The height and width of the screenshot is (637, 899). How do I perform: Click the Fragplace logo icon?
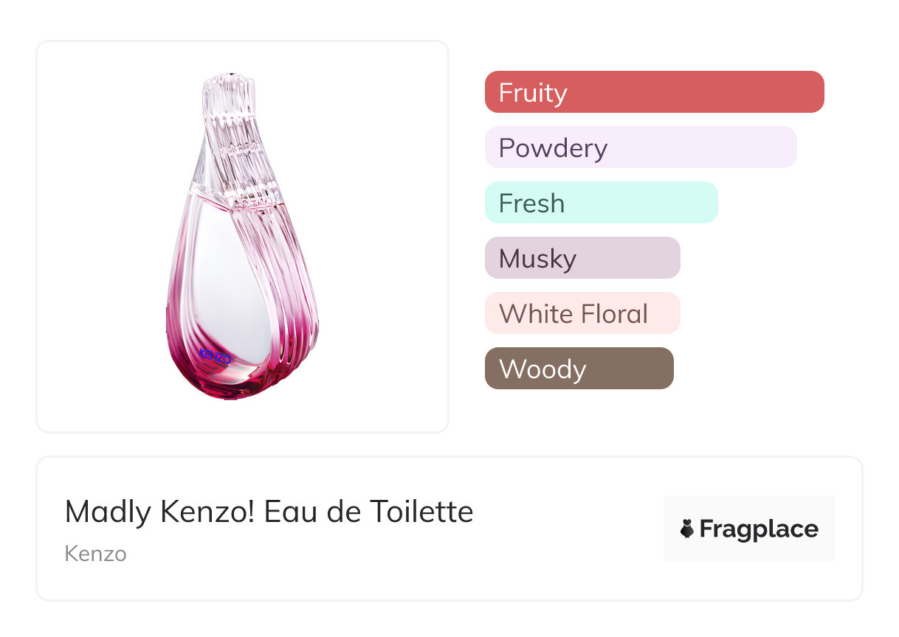(687, 529)
